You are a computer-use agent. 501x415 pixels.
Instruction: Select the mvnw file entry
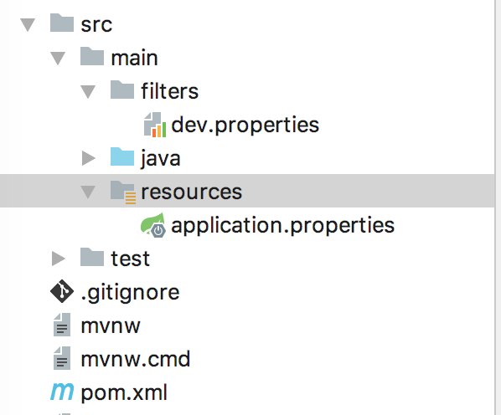coord(111,326)
